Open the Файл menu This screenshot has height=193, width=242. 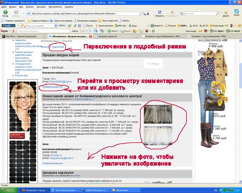pyautogui.click(x=4, y=7)
